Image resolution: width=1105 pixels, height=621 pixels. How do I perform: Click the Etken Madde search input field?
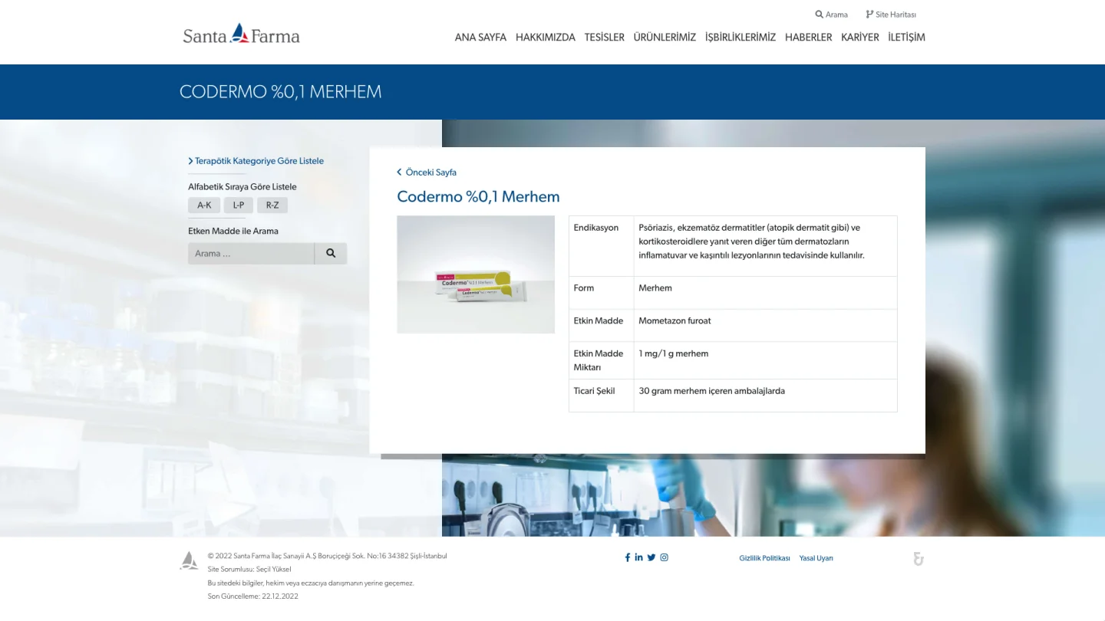tap(251, 254)
